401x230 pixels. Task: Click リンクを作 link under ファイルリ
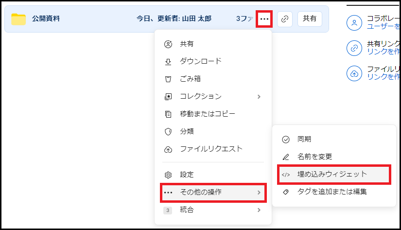[383, 77]
